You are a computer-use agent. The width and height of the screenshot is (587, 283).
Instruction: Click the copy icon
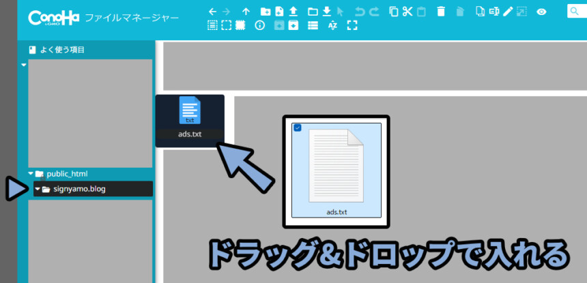tap(393, 12)
